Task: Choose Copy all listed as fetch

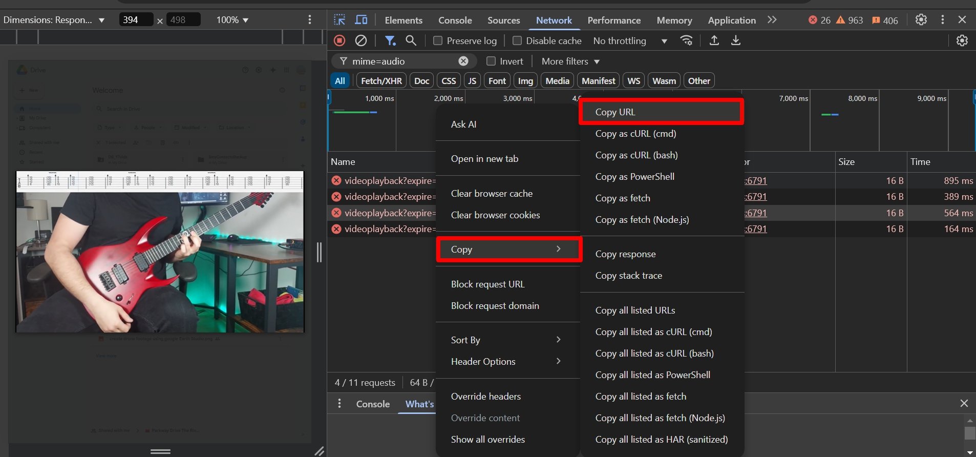Action: (x=662, y=396)
